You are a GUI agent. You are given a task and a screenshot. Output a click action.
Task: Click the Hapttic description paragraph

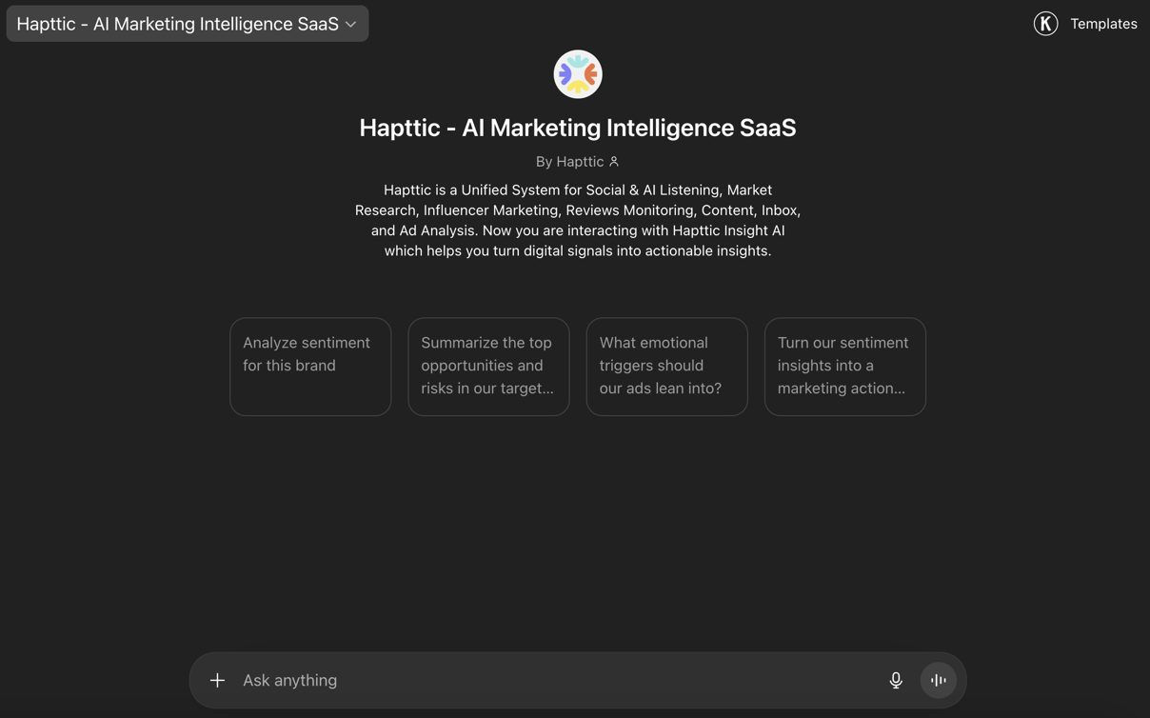point(578,220)
